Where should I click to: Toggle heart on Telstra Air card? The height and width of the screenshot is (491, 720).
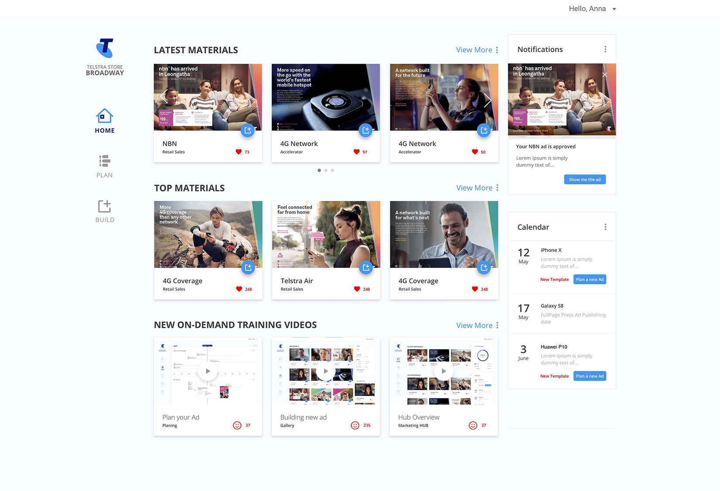357,289
